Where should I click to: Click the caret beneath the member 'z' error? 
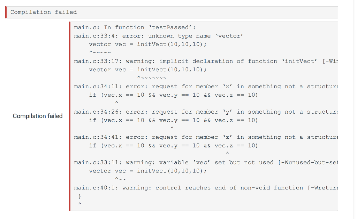pyautogui.click(x=227, y=153)
